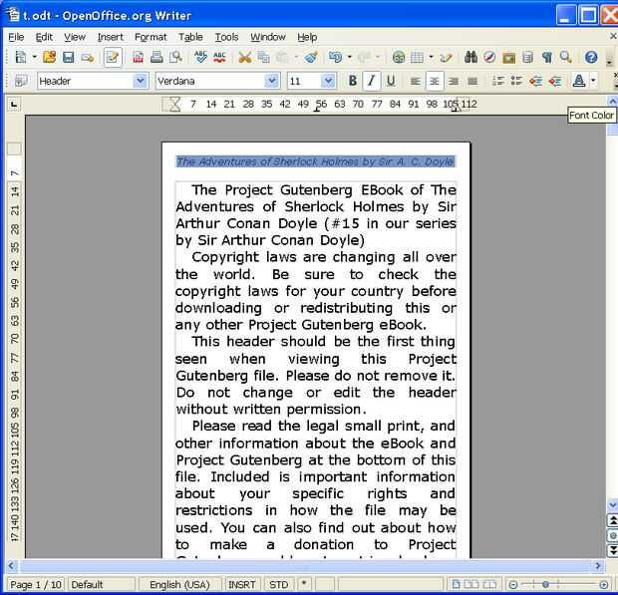The image size is (618, 595).
Task: Click the Format Paintbrush icon
Action: coord(311,58)
